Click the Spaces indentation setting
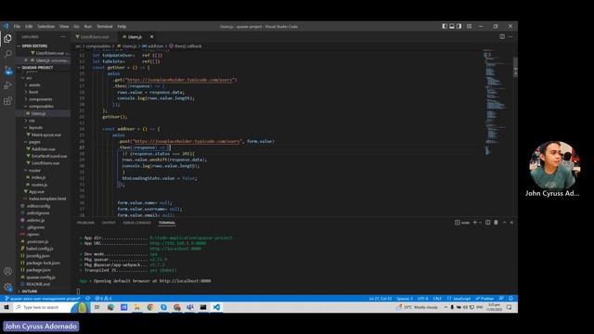Viewport: 594px width, 334px height. pyautogui.click(x=405, y=299)
